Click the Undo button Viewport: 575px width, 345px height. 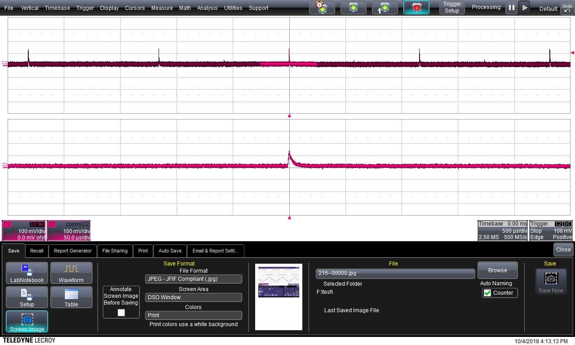567,8
